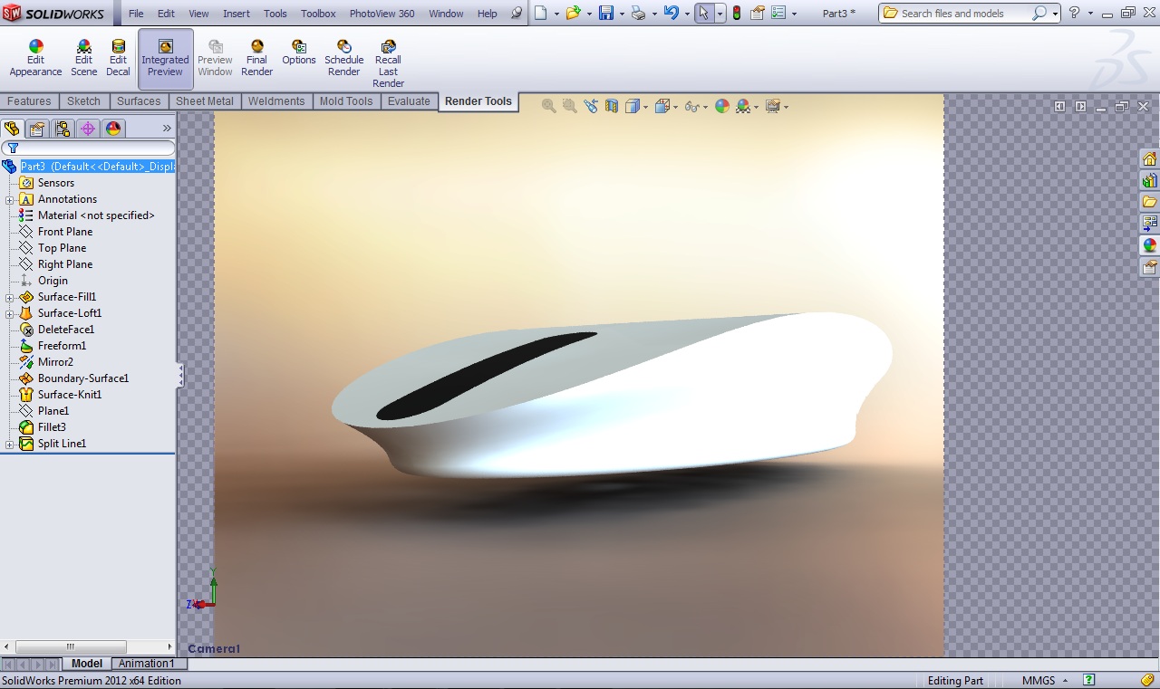Open the Edit Scene tool
The image size is (1160, 689).
[83, 58]
